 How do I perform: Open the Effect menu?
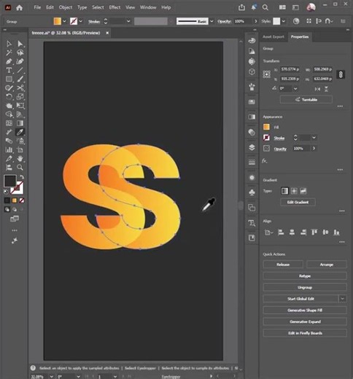[x=115, y=7]
